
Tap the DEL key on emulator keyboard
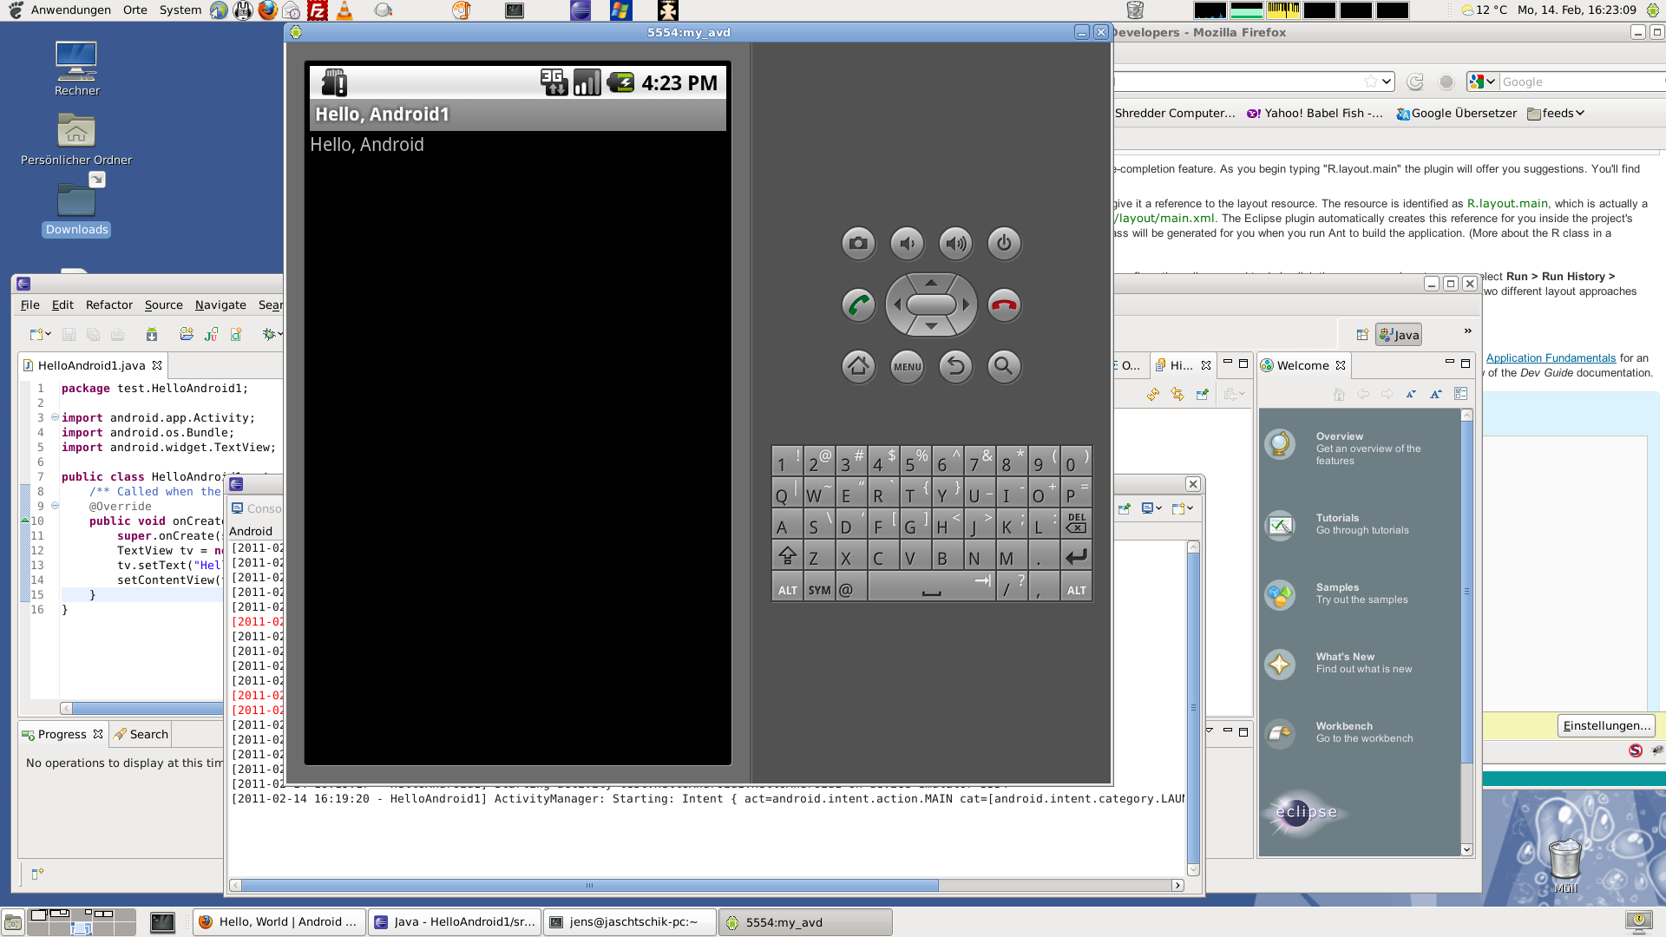pyautogui.click(x=1076, y=523)
